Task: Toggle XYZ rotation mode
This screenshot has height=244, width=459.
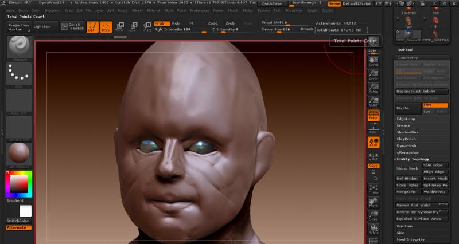Action: [374, 166]
